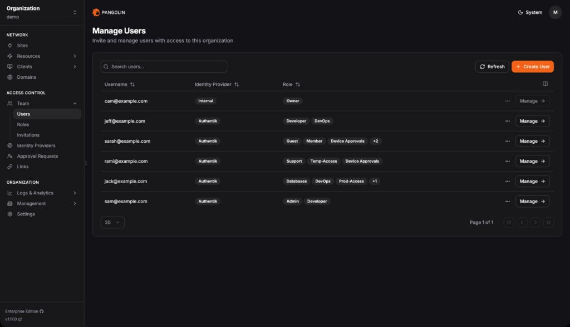
Task: Switch to the Roles section
Action: tap(23, 124)
